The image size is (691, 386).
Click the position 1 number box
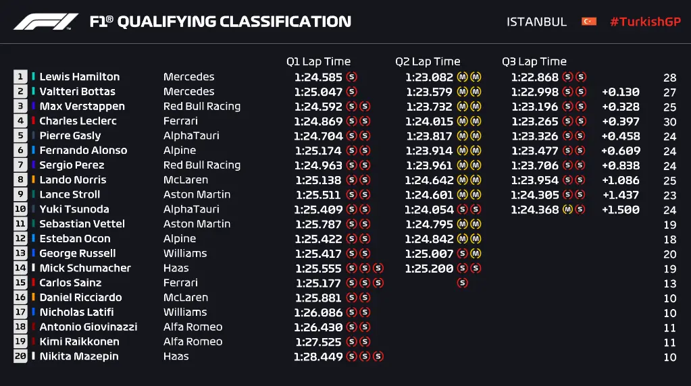tap(20, 77)
